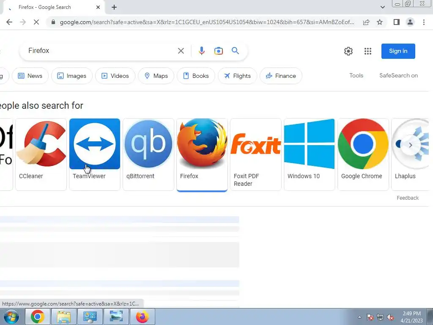Image resolution: width=433 pixels, height=325 pixels.
Task: Open File Explorer from taskbar
Action: (x=63, y=317)
